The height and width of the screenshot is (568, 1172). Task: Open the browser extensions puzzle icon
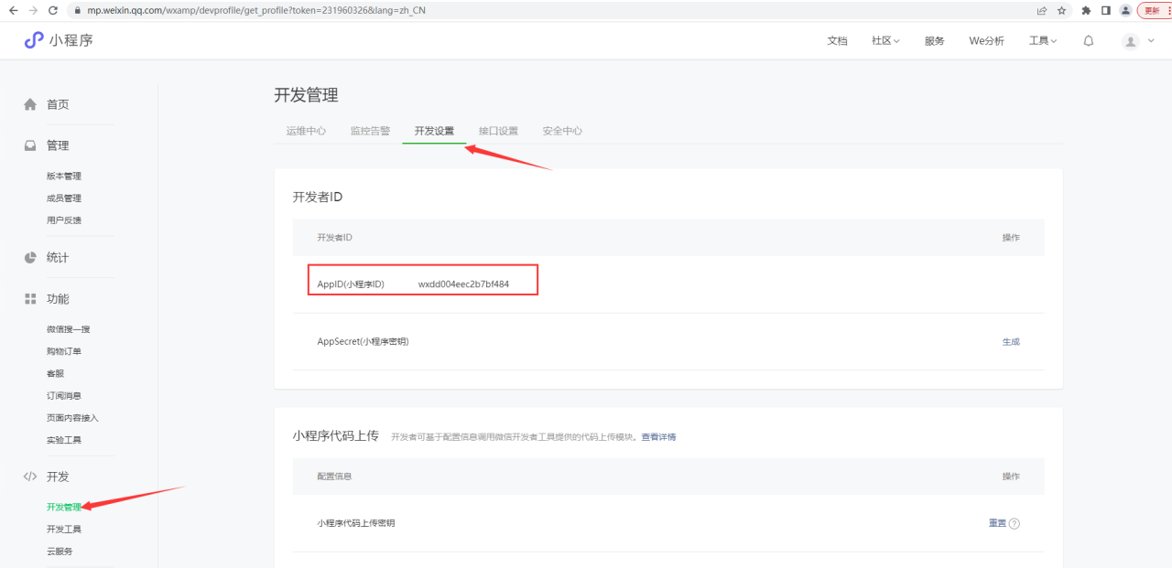(1086, 10)
